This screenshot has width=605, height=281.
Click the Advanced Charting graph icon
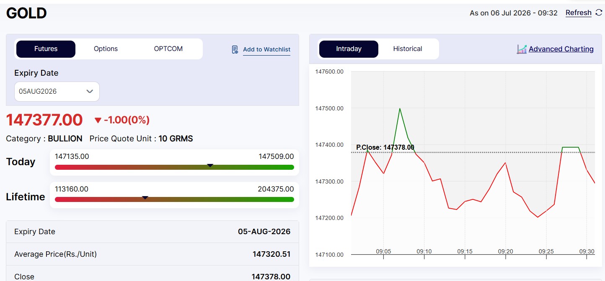pos(522,49)
